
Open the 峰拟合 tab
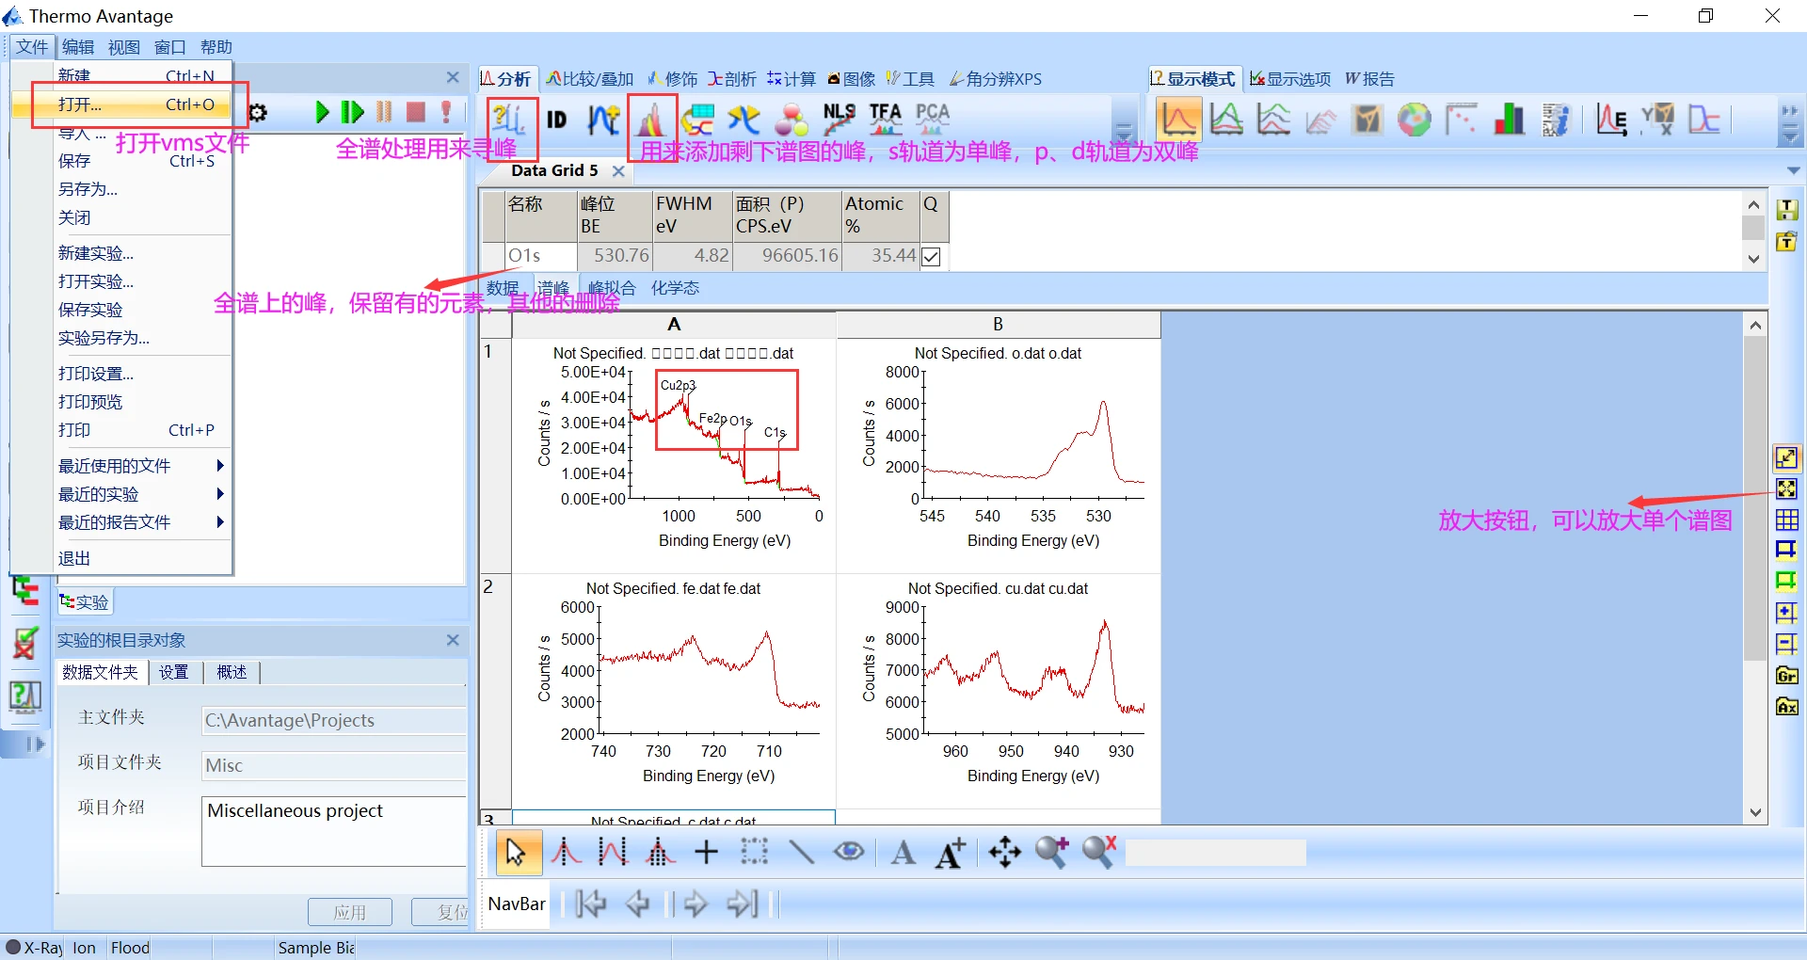tap(612, 288)
